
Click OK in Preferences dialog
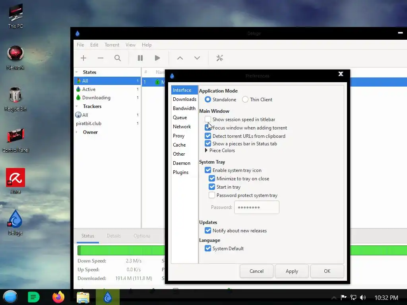(x=327, y=271)
